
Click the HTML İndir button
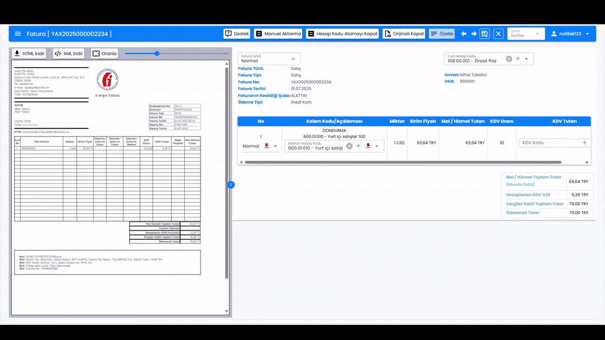(x=29, y=54)
